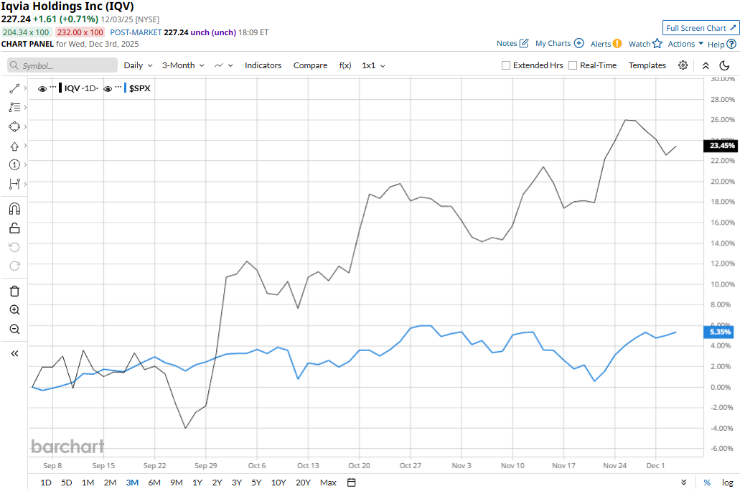This screenshot has width=740, height=489.
Task: Select the 6M time range tab
Action: (154, 483)
